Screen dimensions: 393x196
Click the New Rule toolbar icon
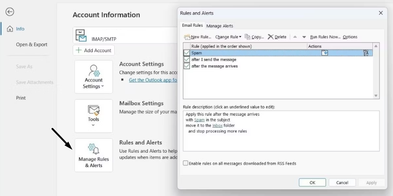point(188,37)
